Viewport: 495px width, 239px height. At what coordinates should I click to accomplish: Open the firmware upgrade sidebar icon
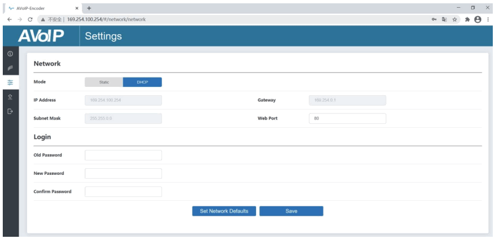pos(10,97)
